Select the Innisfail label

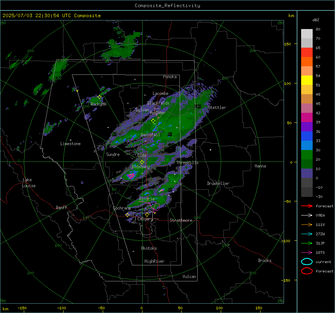click(x=150, y=135)
